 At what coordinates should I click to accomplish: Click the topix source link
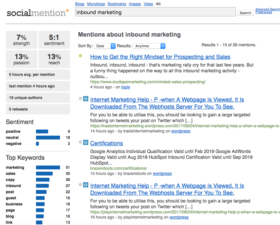126,87
